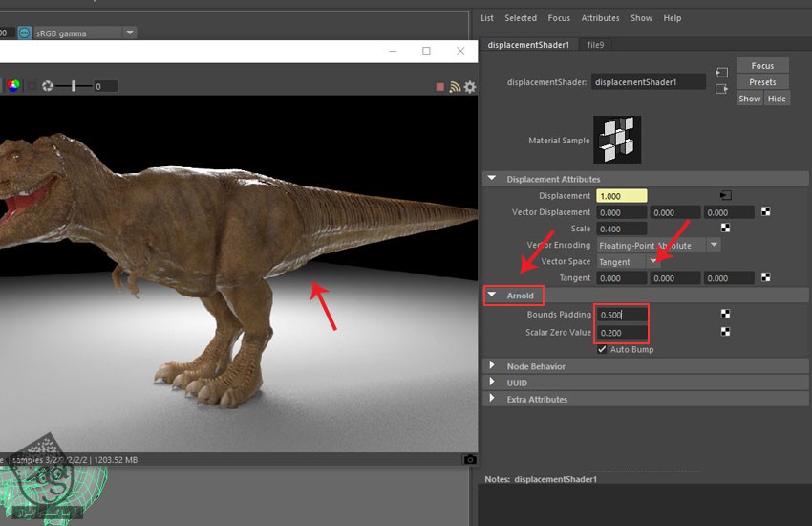Image resolution: width=812 pixels, height=526 pixels.
Task: Click the first Vector Displacement field
Action: 622,212
